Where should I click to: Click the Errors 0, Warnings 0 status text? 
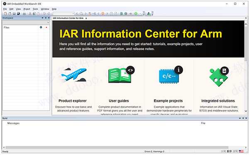click(x=154, y=152)
